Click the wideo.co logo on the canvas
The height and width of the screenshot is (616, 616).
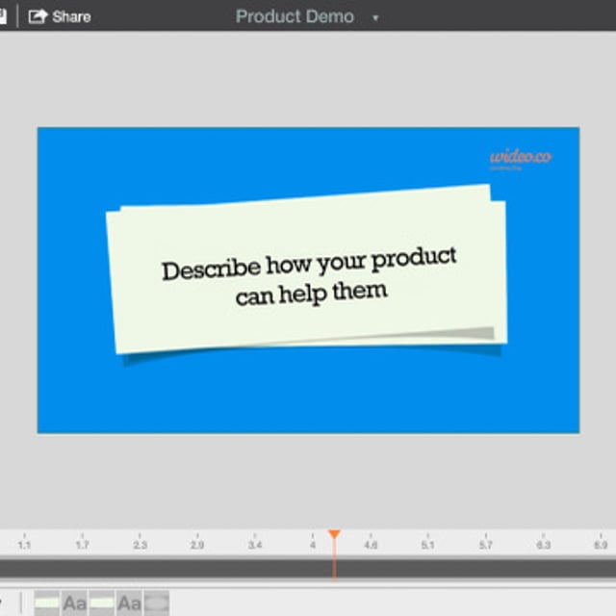pyautogui.click(x=521, y=159)
